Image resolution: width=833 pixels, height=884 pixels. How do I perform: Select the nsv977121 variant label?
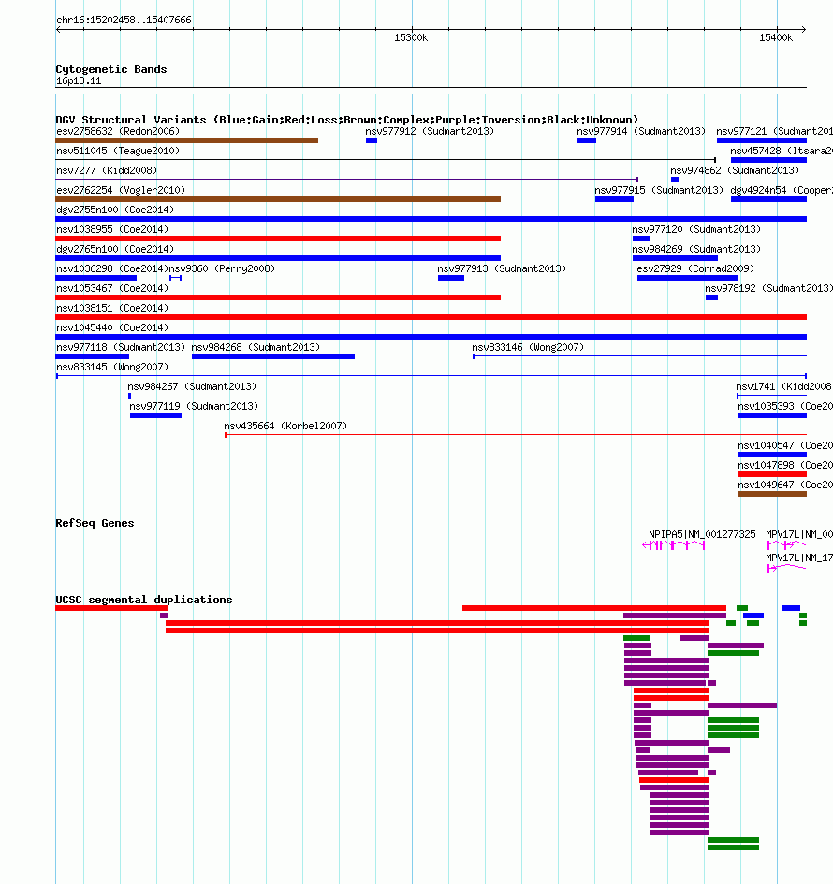(x=774, y=131)
